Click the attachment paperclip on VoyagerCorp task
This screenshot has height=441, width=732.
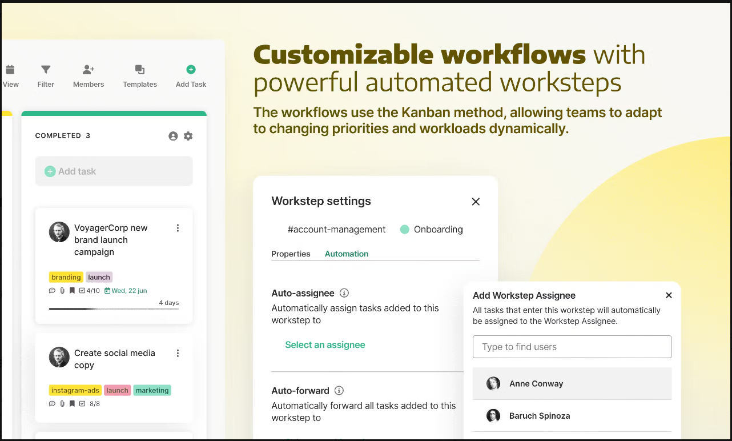pyautogui.click(x=62, y=291)
